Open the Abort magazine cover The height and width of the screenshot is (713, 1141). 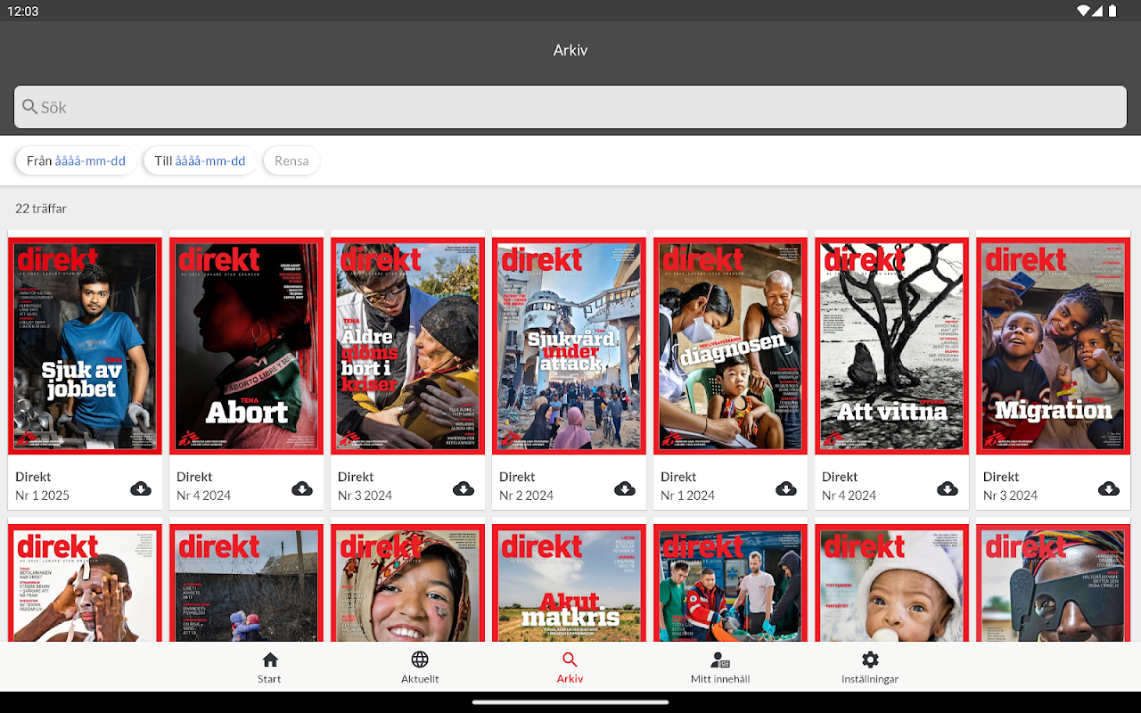point(247,346)
